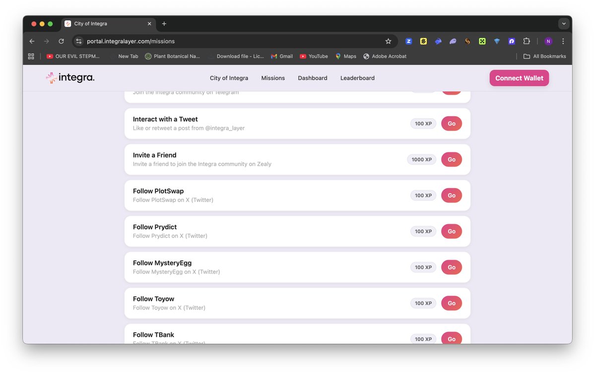Click the Interact with a Tweet title
The height and width of the screenshot is (374, 595).
[x=165, y=119]
